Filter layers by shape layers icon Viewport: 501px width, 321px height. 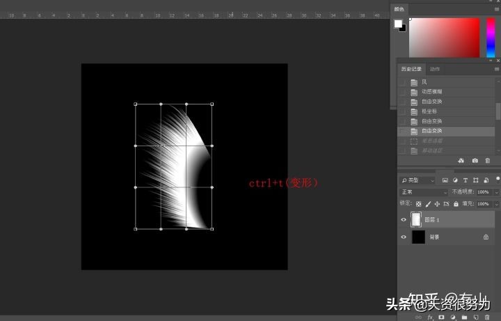coord(476,180)
